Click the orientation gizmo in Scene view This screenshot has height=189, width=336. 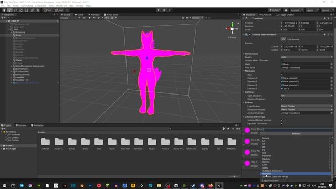(x=232, y=29)
